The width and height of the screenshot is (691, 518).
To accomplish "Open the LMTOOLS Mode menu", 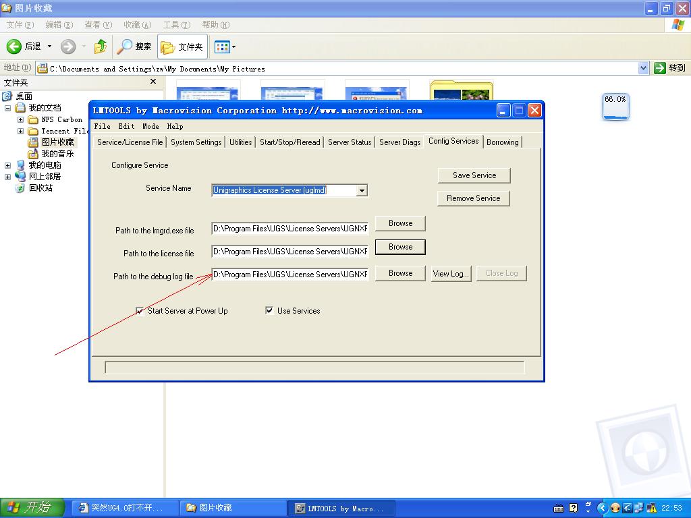I will (x=150, y=126).
